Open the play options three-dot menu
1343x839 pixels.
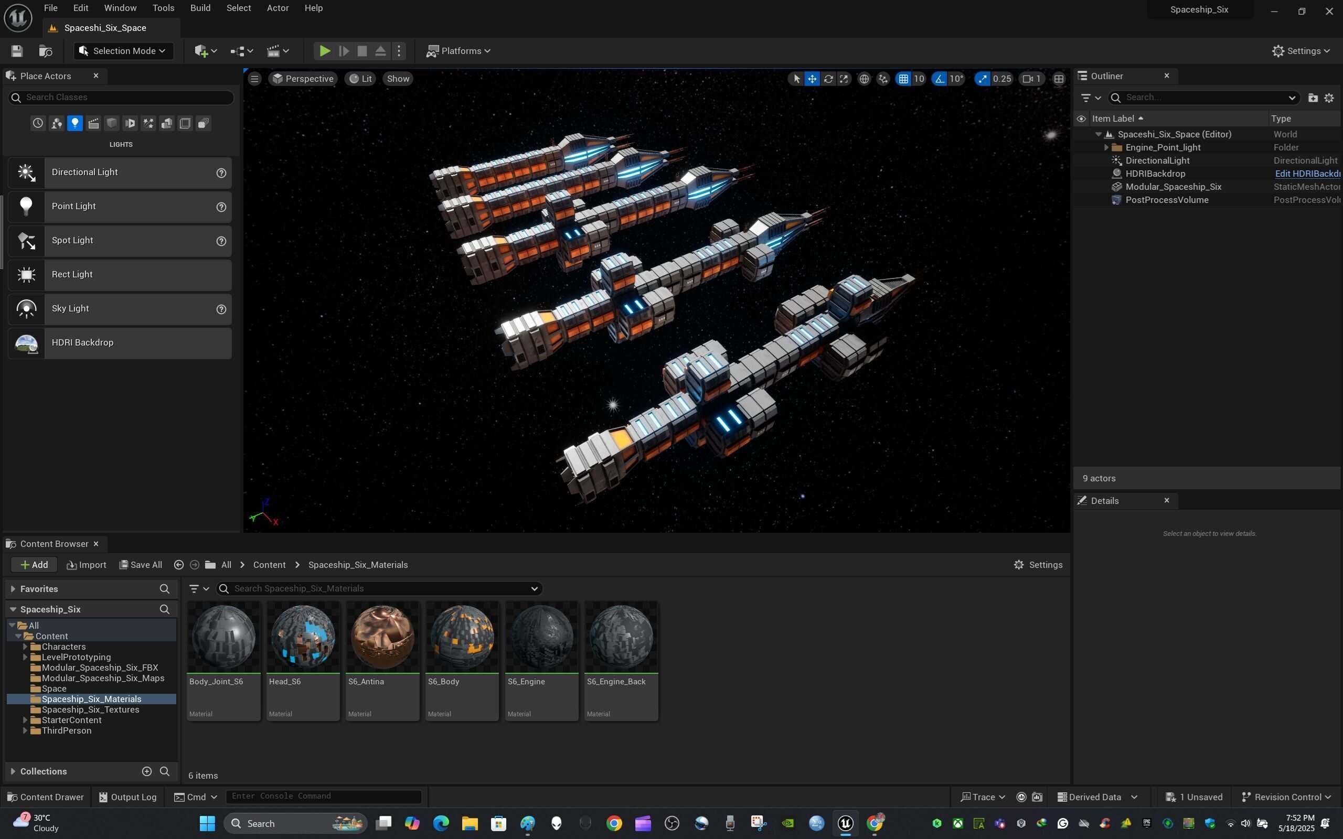(399, 51)
